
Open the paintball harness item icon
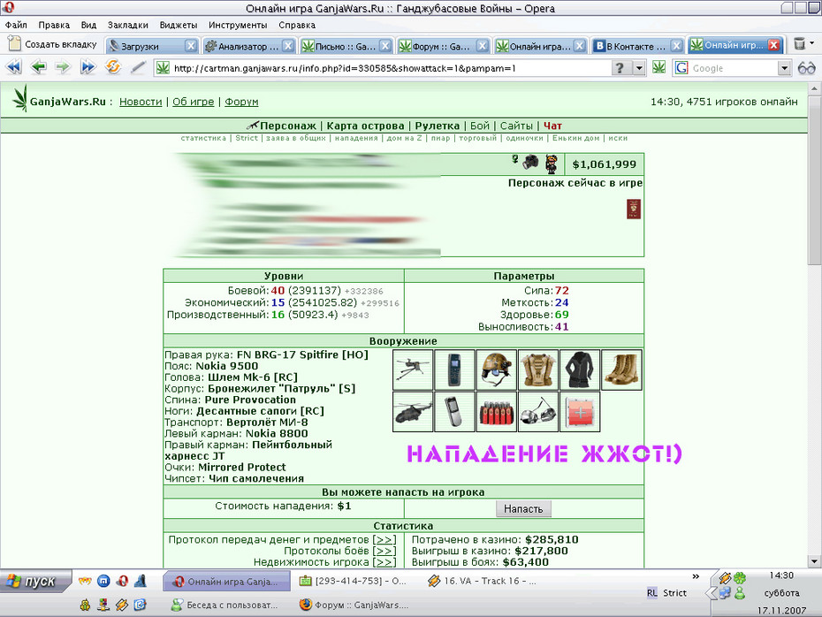pos(497,412)
